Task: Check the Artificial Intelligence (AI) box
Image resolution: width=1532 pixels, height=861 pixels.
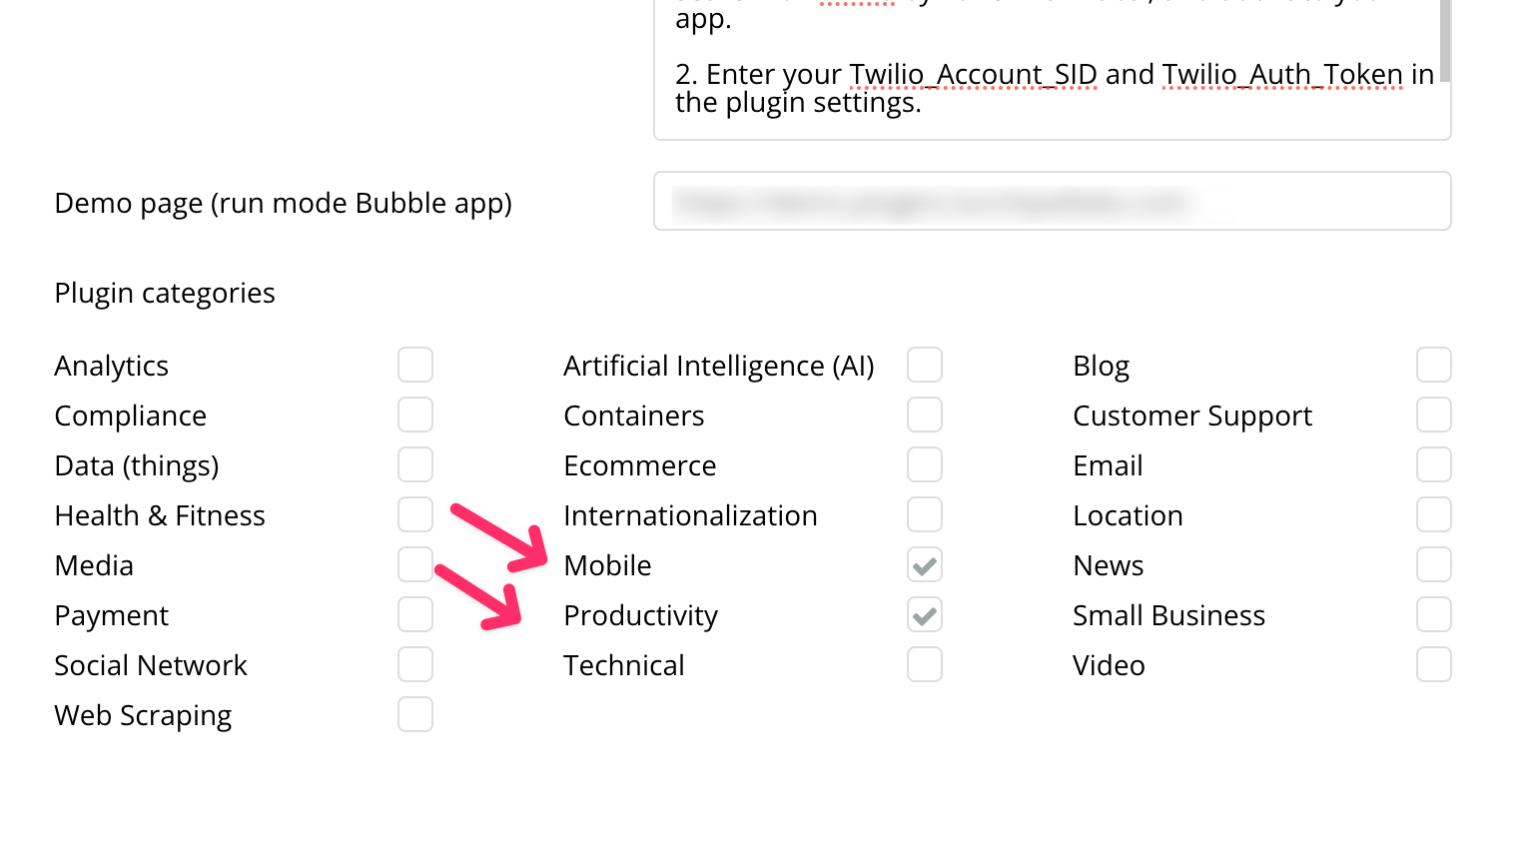Action: (925, 365)
